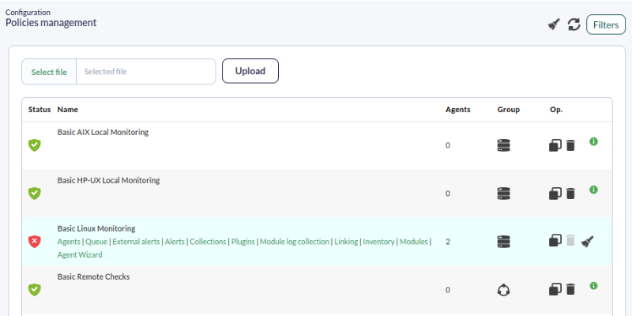Image resolution: width=632 pixels, height=316 pixels.
Task: Open Module log collection link
Action: coord(295,242)
